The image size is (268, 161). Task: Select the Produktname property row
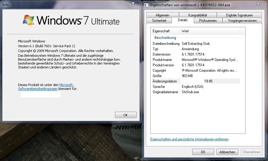point(196,60)
